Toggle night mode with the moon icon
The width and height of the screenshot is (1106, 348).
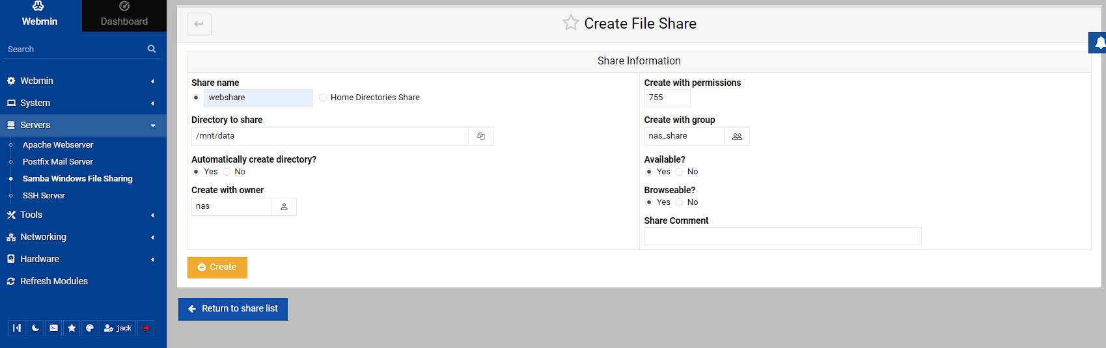click(x=35, y=328)
